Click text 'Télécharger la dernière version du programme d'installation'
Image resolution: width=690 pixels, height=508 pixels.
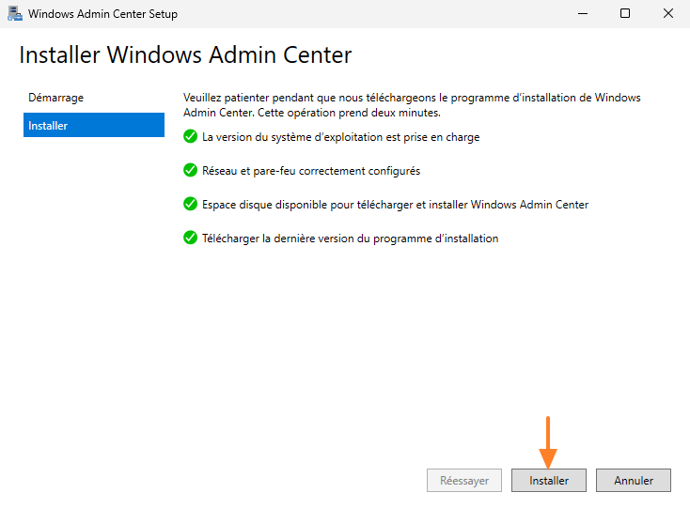click(351, 239)
